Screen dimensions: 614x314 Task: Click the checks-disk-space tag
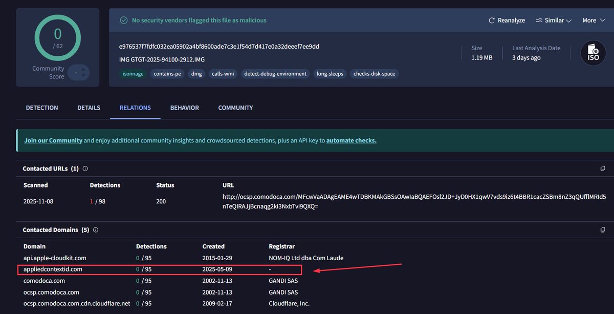point(374,74)
